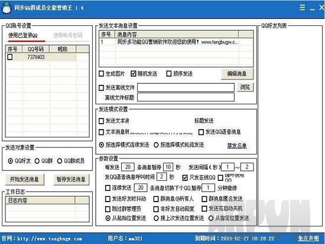Select 按选择模式轮流发送 radio button
The image size is (325, 244).
156,145
